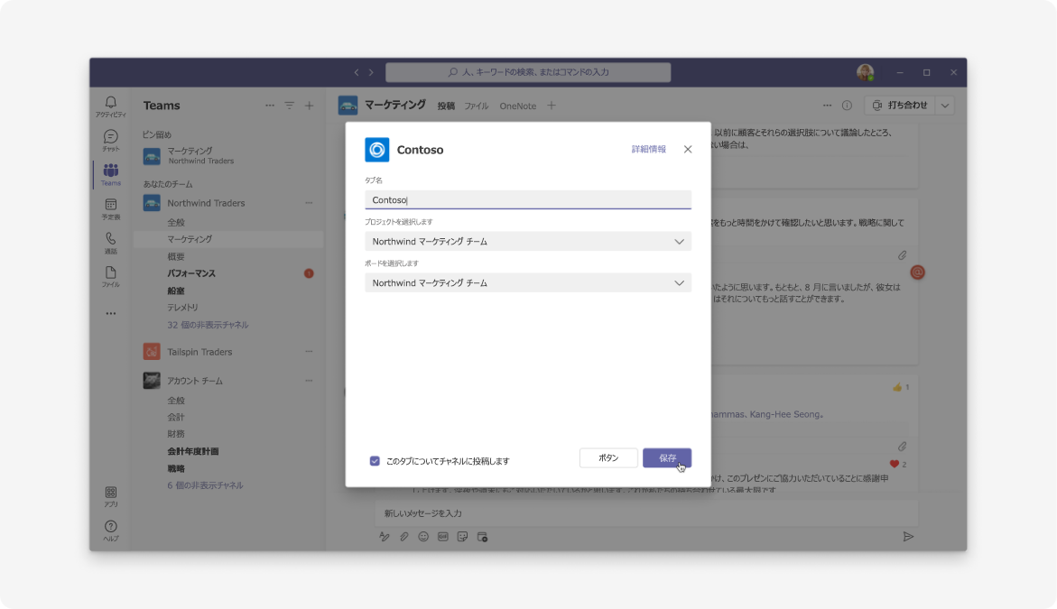Open channel info icon
The width and height of the screenshot is (1057, 609).
[848, 105]
